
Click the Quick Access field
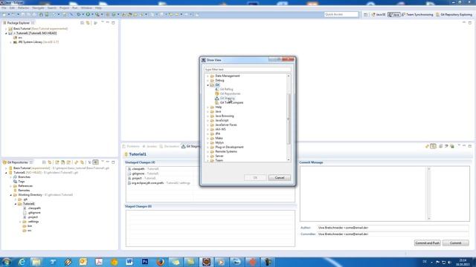[341, 15]
